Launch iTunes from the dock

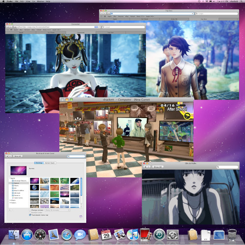pos(133,235)
